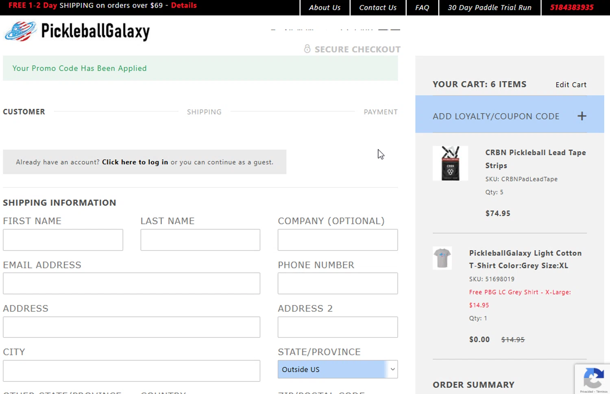Click the $74.95 price

[498, 213]
